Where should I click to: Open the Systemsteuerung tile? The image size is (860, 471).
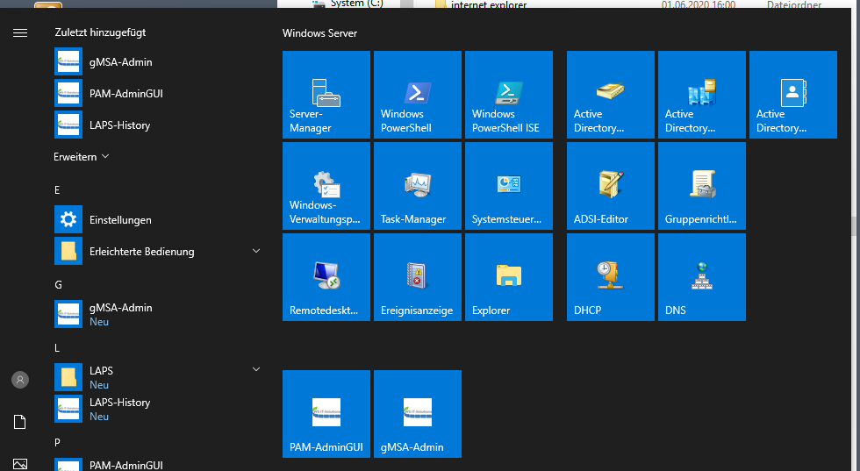pos(508,186)
